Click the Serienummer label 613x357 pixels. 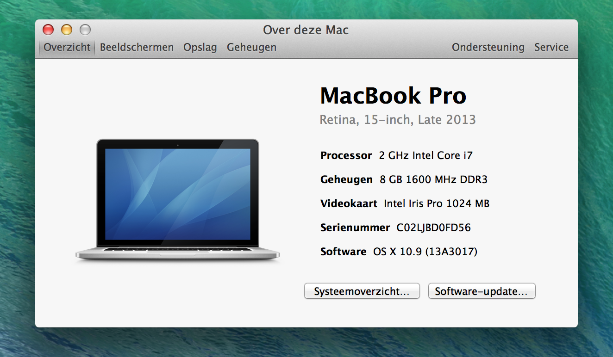pyautogui.click(x=355, y=228)
